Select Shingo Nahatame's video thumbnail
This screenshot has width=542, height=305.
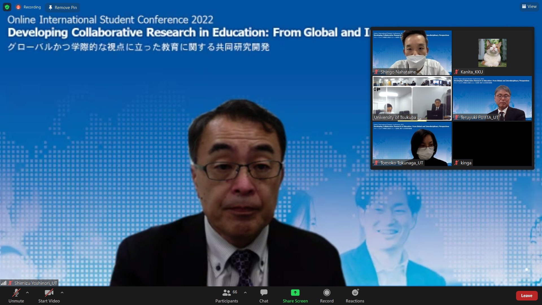click(412, 53)
